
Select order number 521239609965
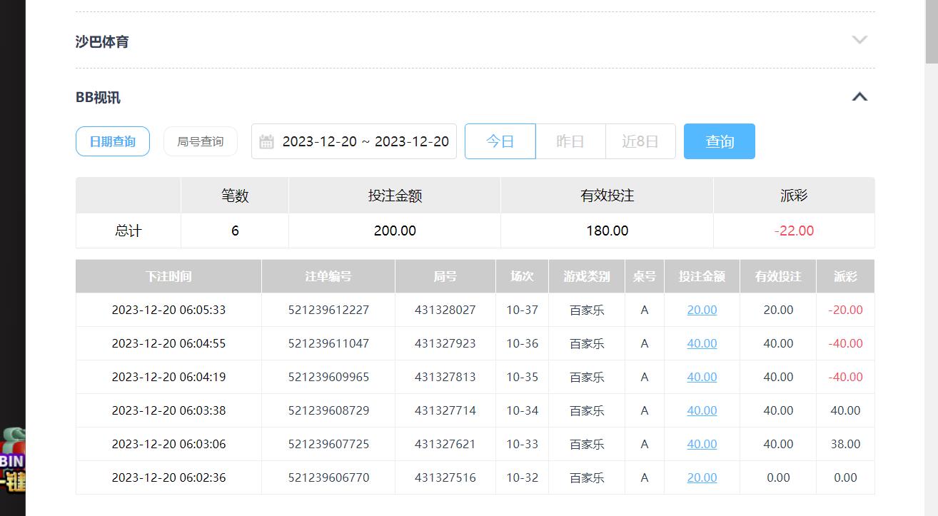click(328, 377)
